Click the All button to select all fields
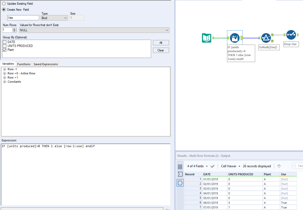Viewport: 303px width, 210px height. (x=161, y=43)
